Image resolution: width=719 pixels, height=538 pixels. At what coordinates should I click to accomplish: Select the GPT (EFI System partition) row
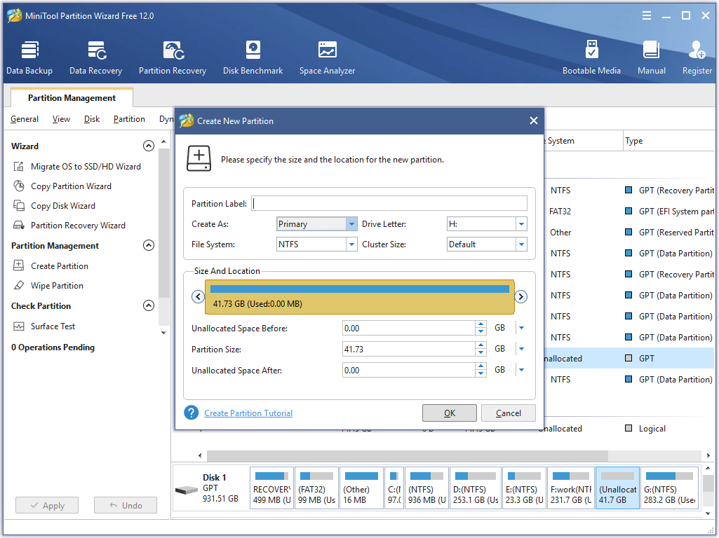(629, 211)
